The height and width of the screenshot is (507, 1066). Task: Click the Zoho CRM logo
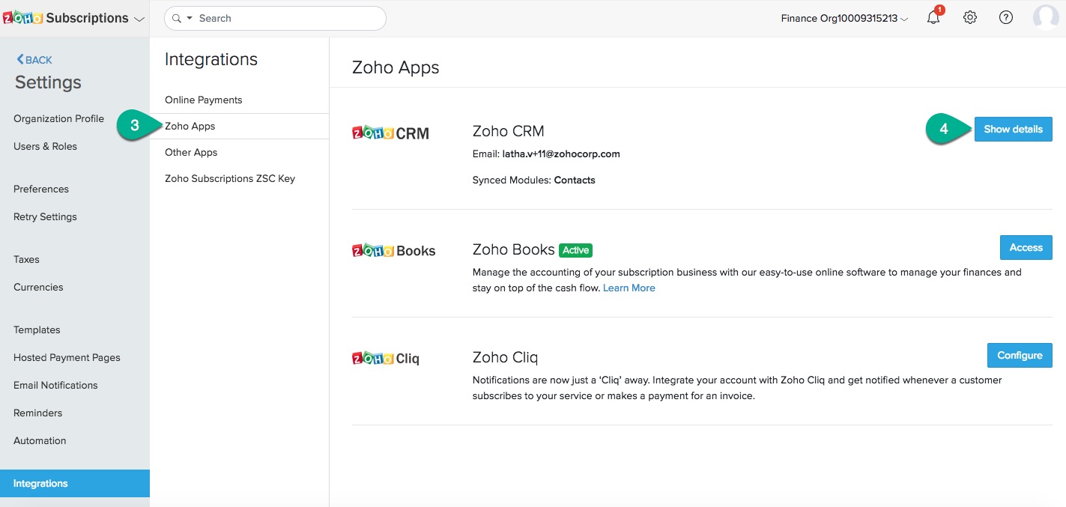(390, 133)
